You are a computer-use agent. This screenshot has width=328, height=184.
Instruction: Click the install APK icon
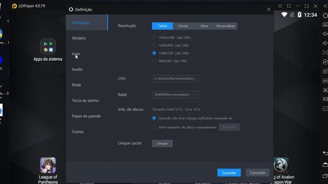point(325,81)
